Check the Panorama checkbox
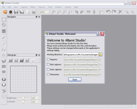The width and height of the screenshot is (137, 109). [48, 74]
